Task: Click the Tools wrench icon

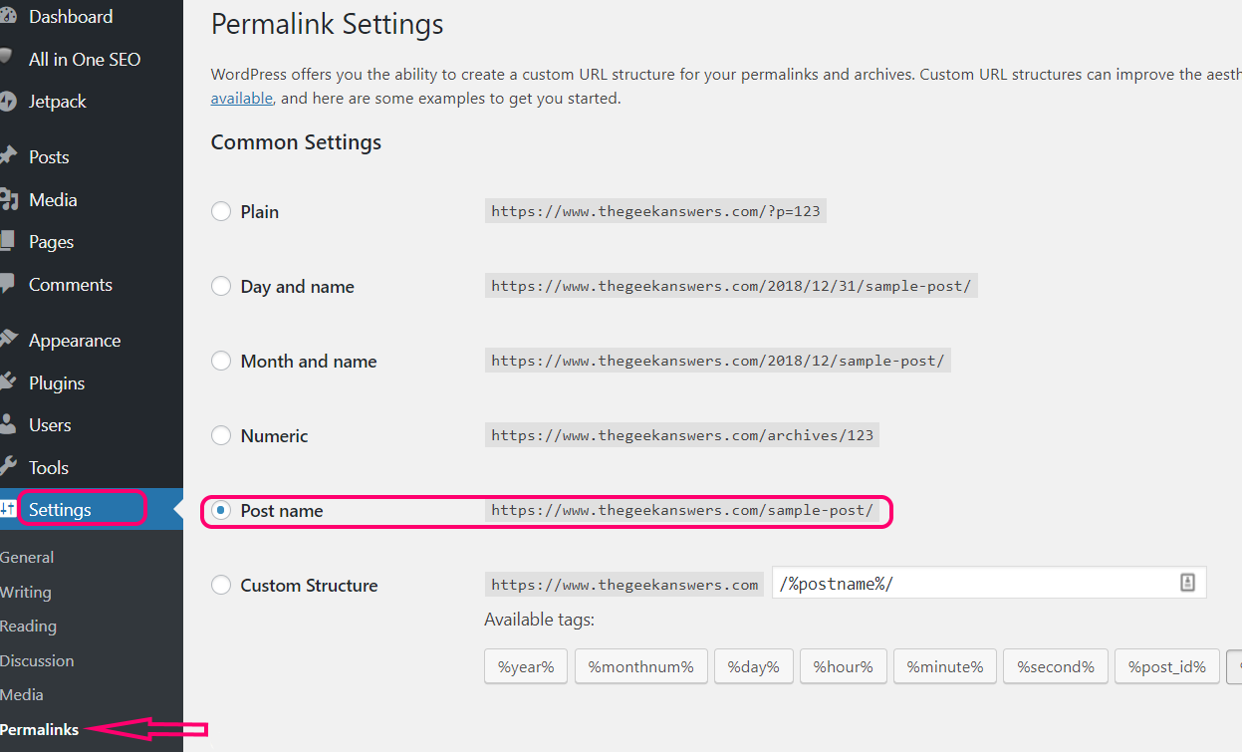Action: 8,467
